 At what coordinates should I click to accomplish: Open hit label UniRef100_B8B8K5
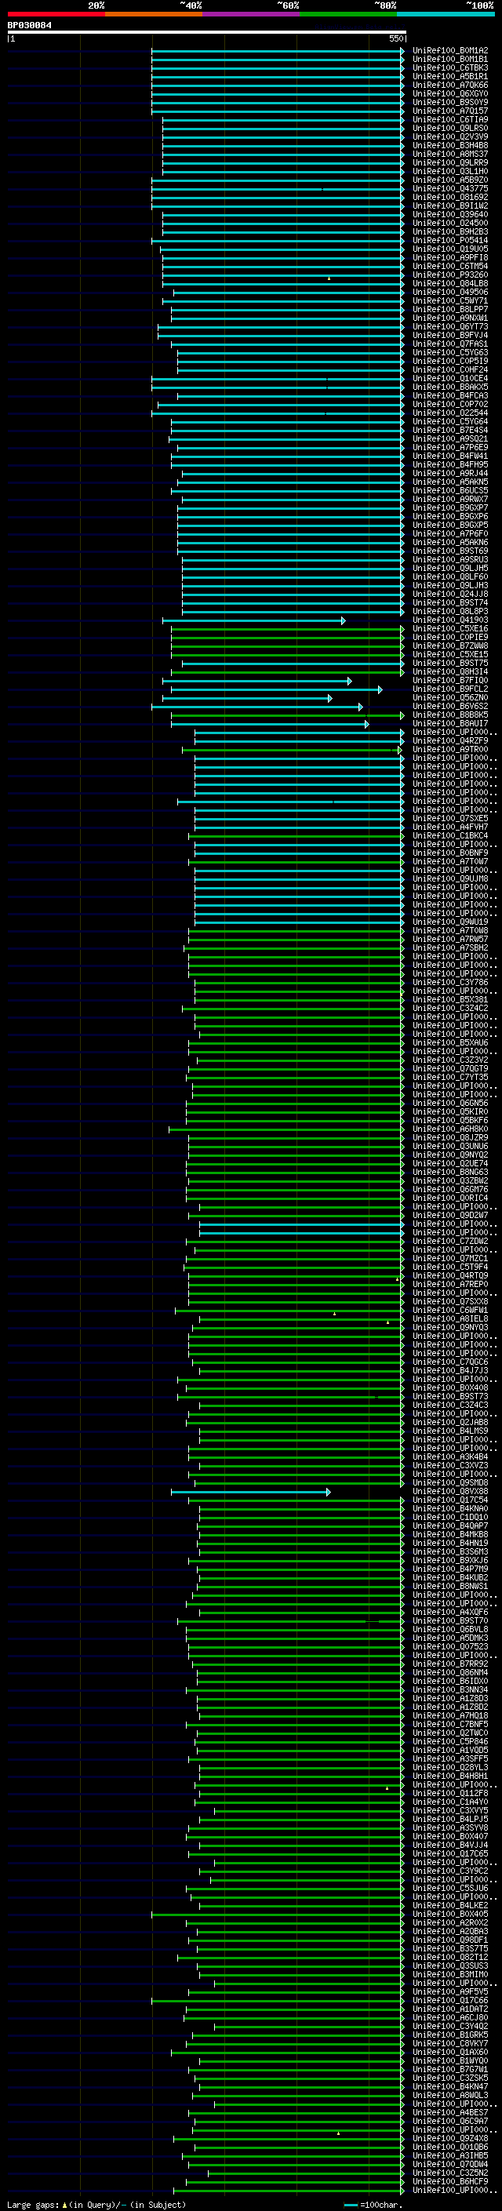[450, 715]
